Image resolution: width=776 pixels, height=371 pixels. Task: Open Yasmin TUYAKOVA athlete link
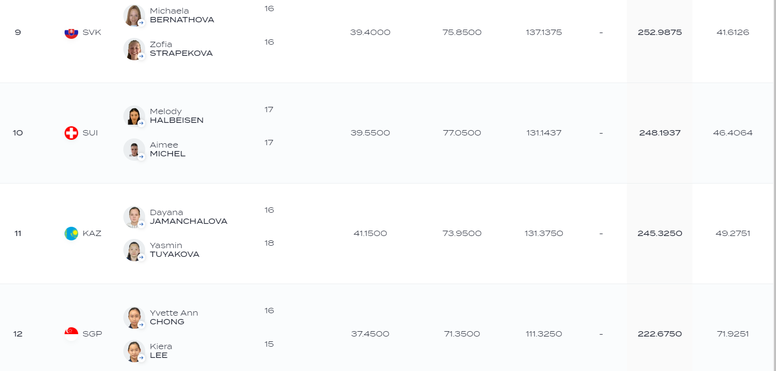[x=174, y=250]
